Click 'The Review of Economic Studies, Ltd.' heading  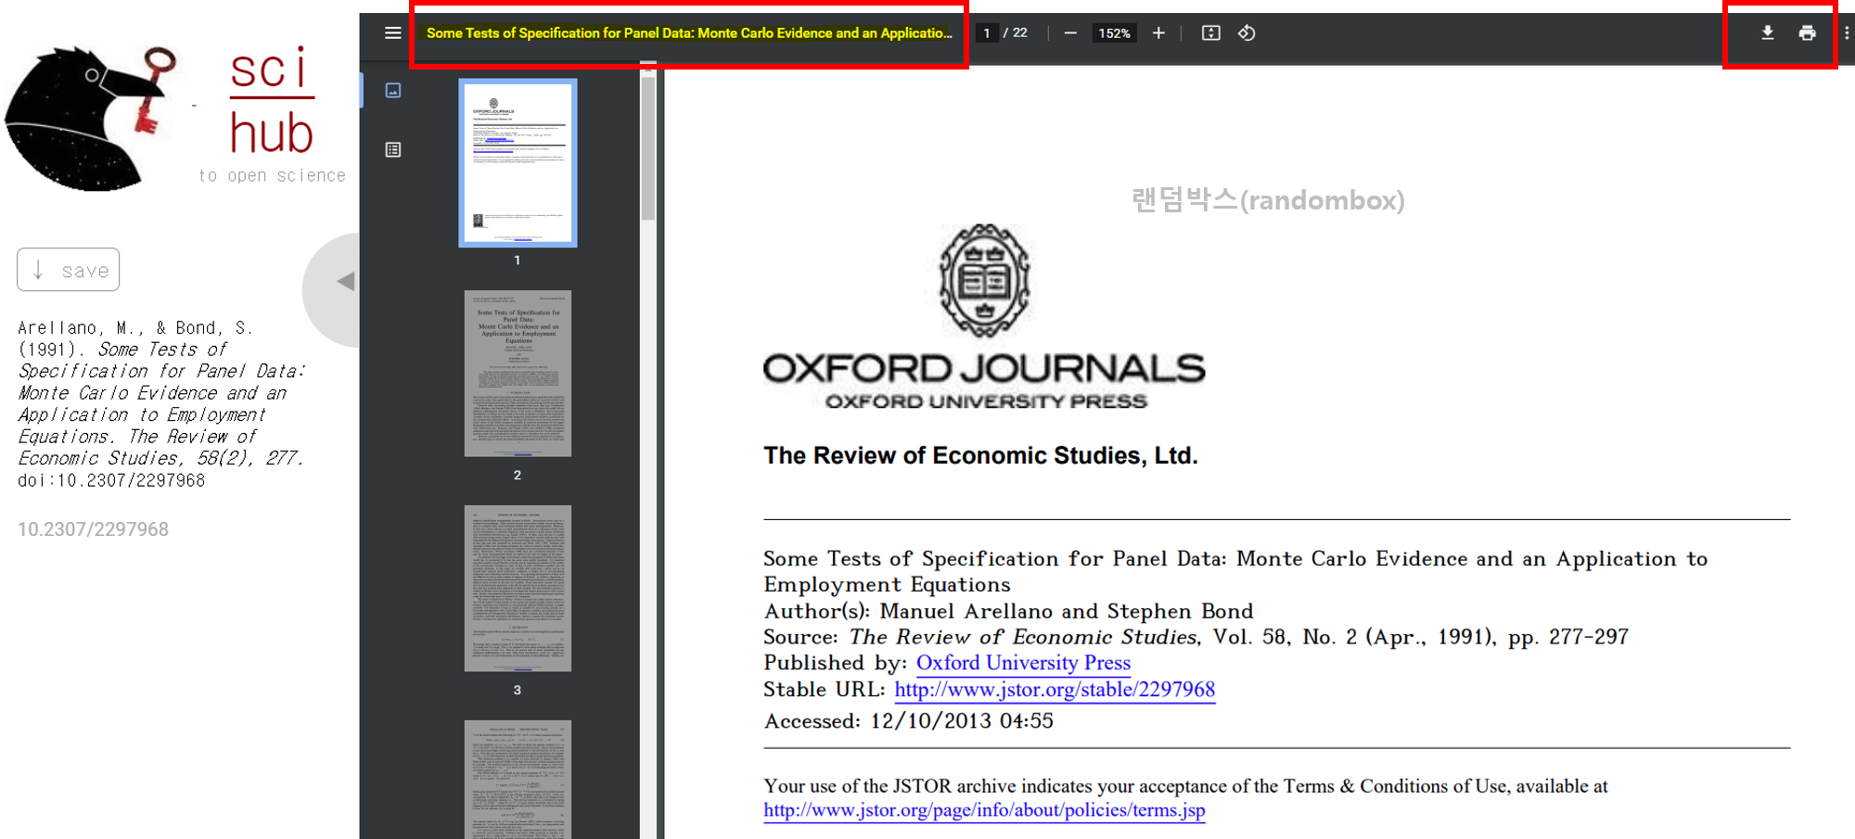(980, 455)
